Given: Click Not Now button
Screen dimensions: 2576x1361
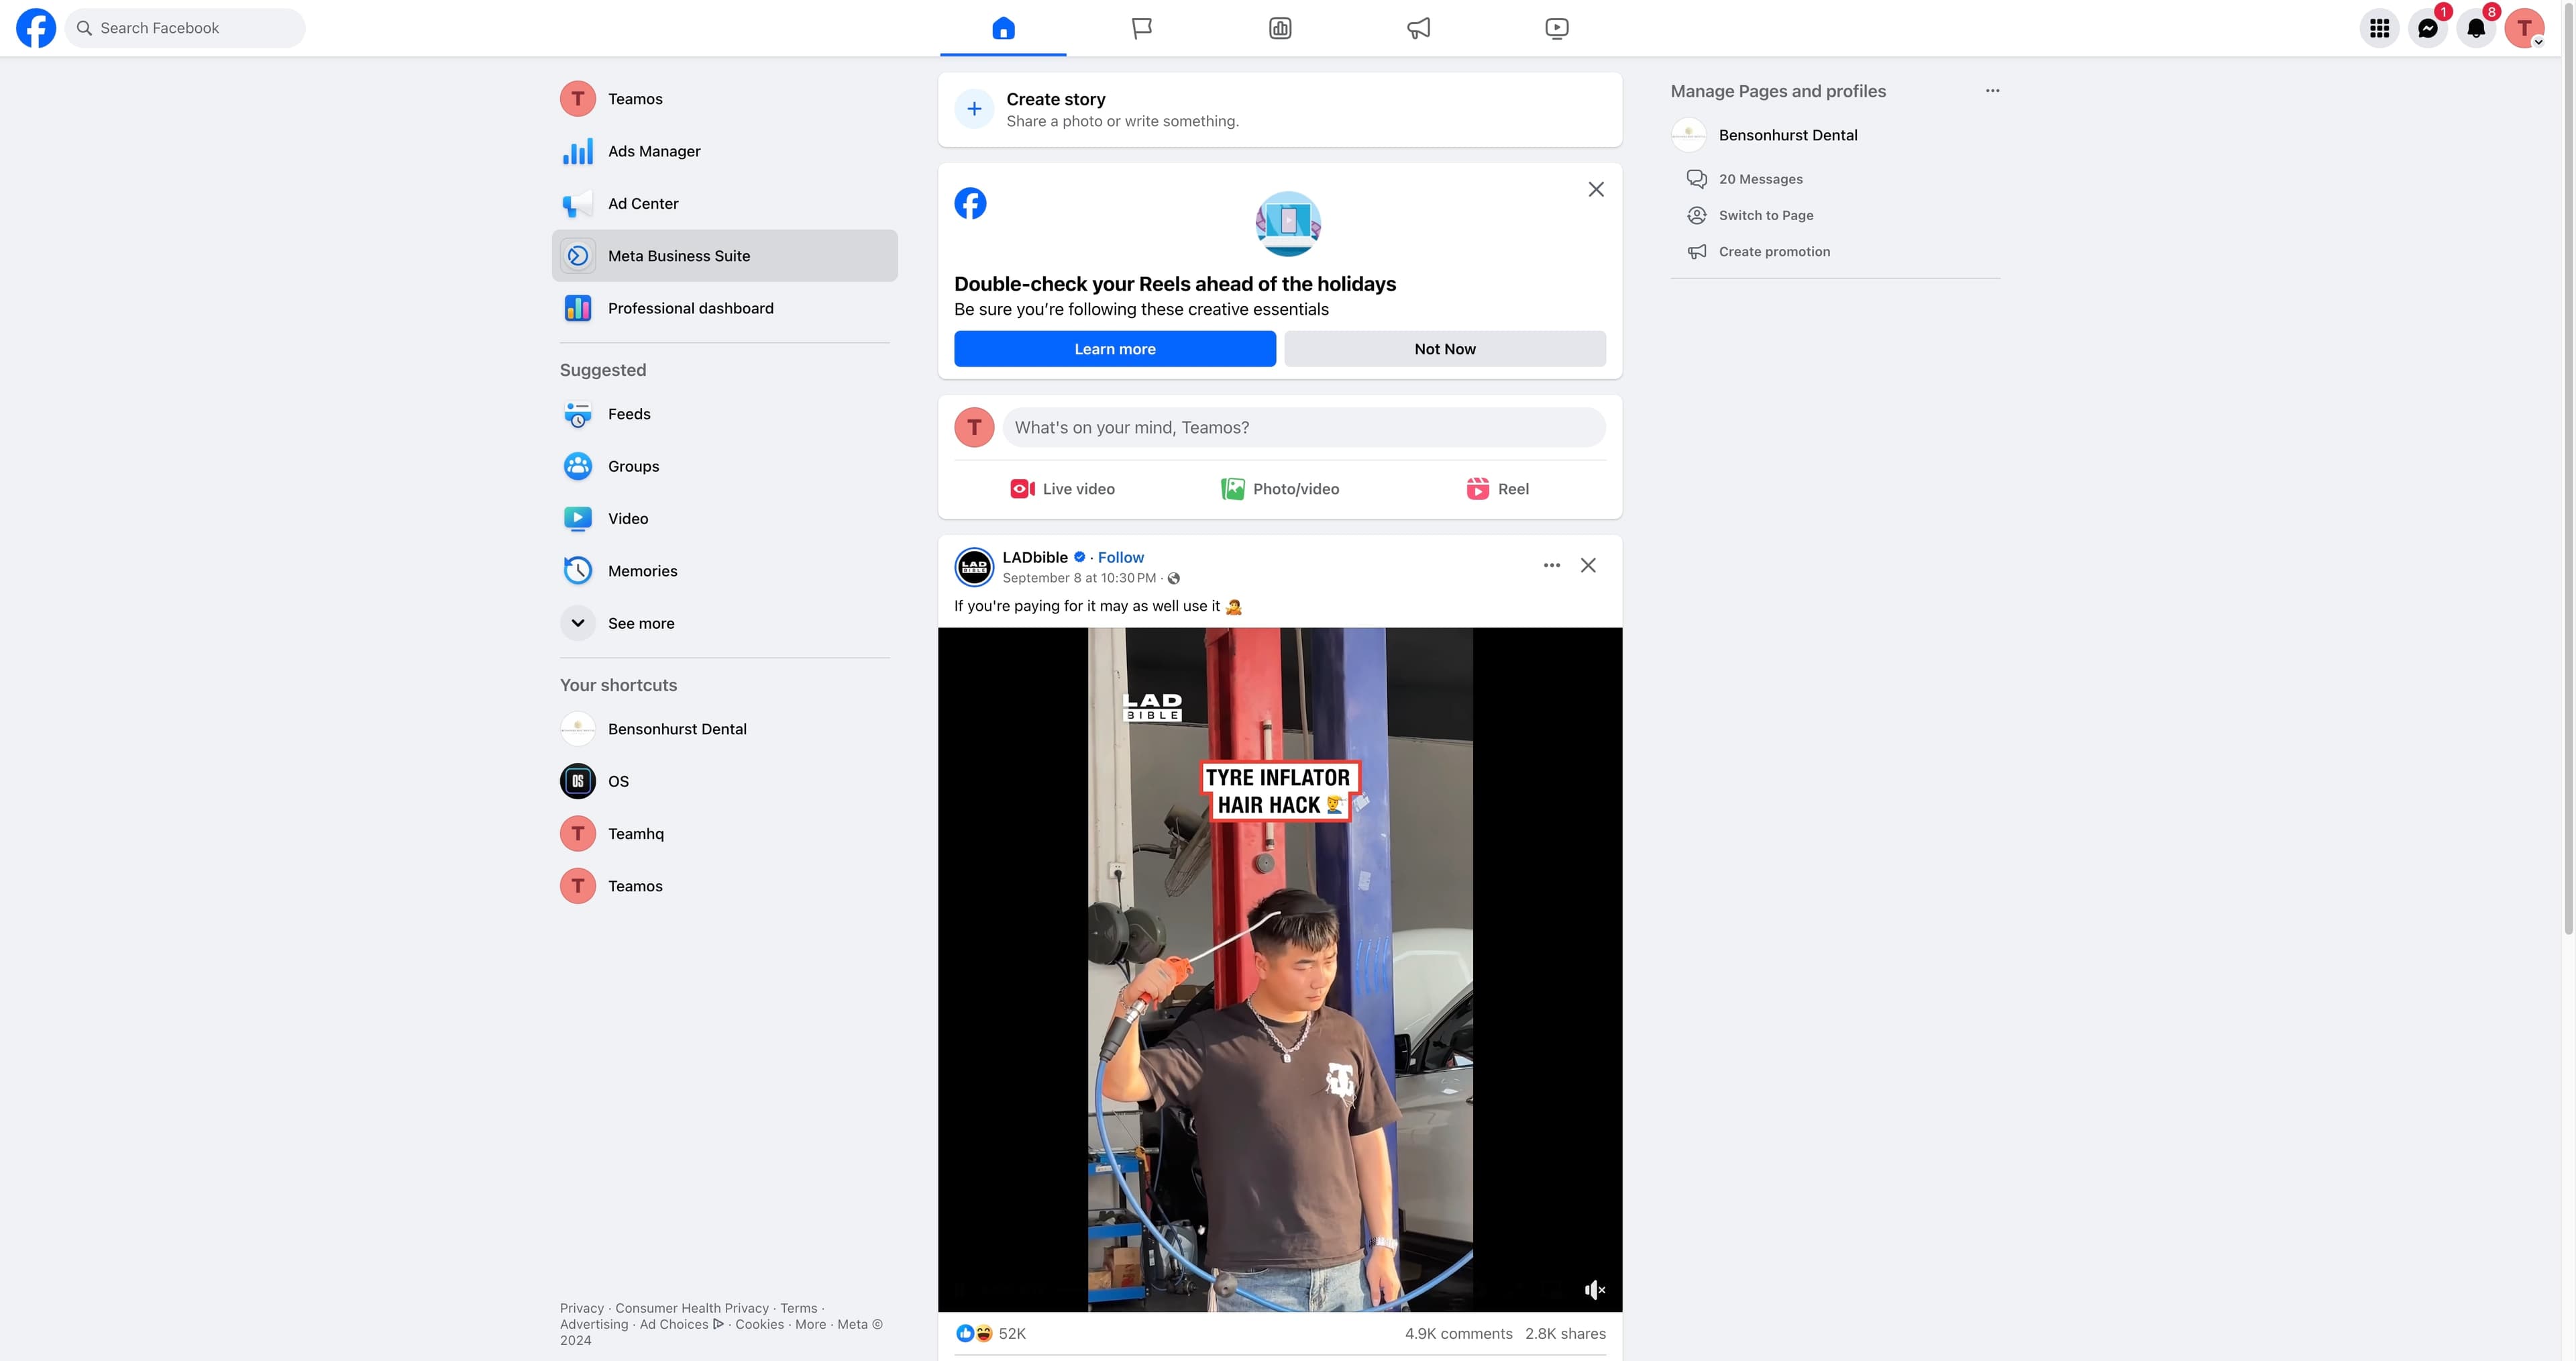Looking at the screenshot, I should [x=1445, y=349].
